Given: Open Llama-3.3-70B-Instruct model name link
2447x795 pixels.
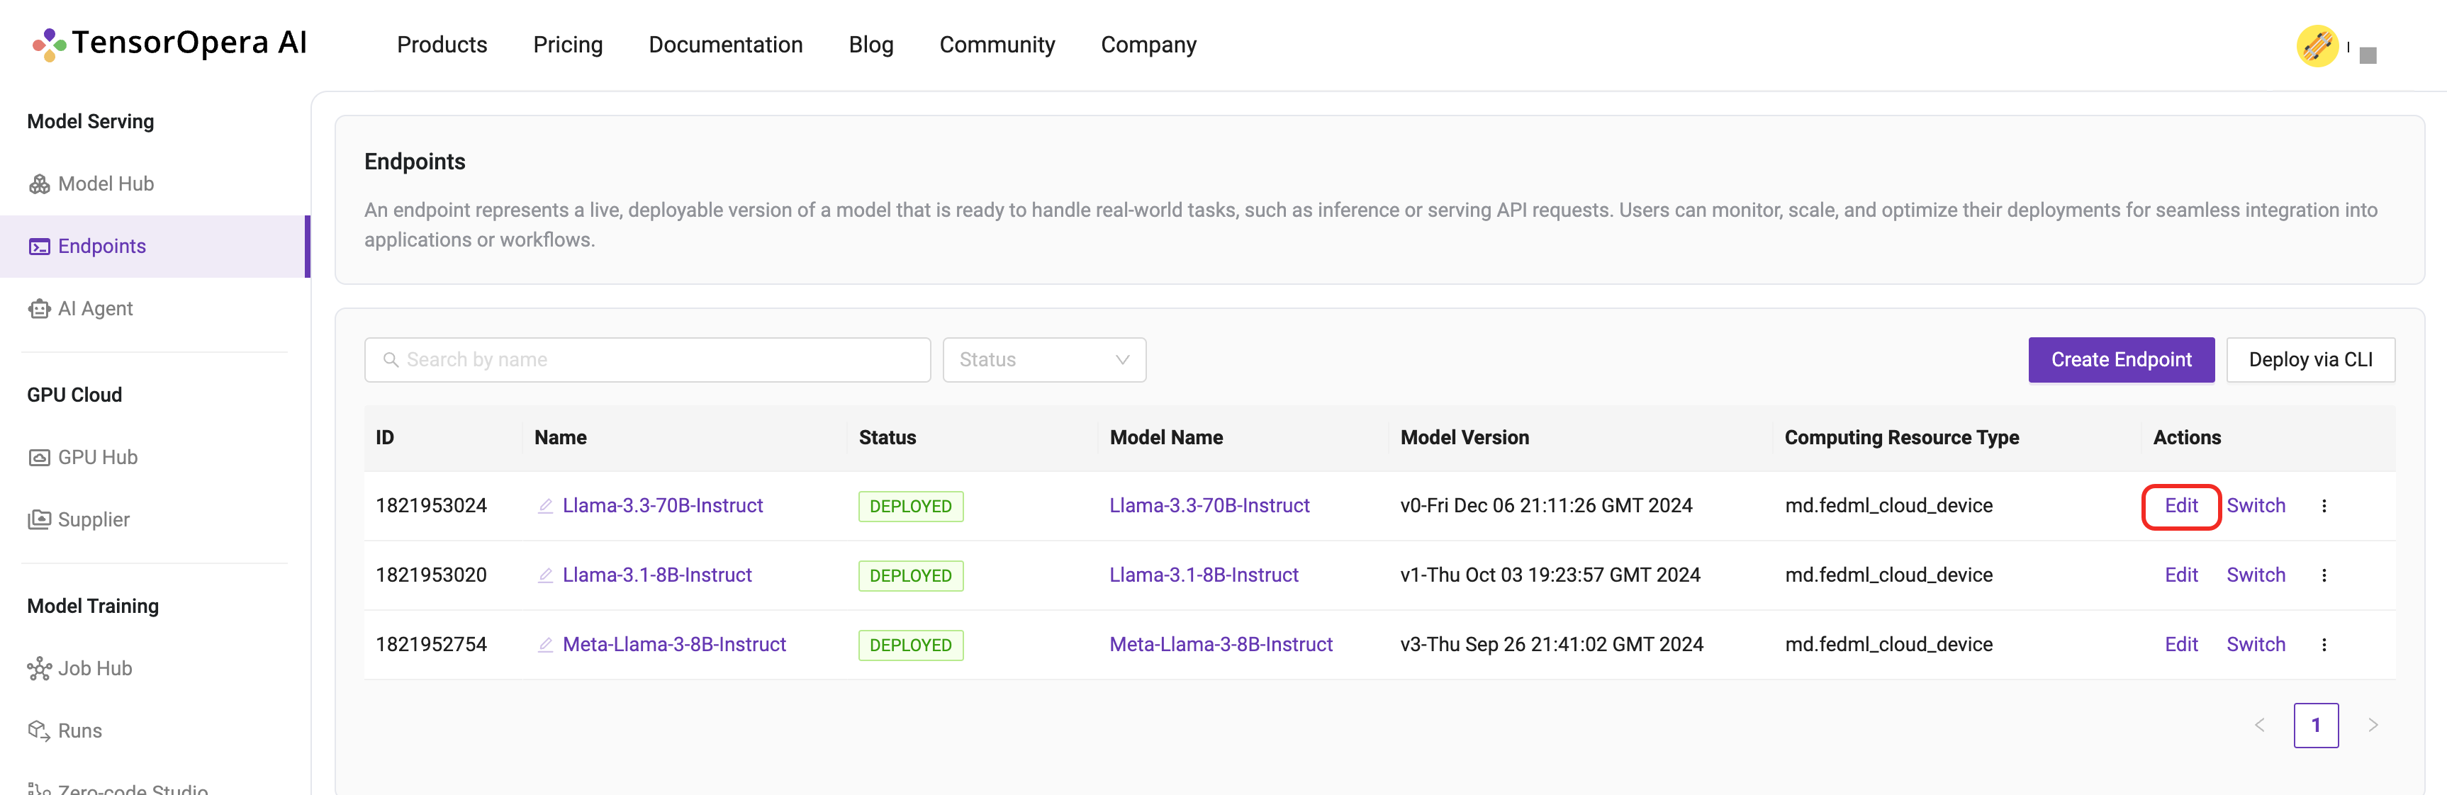Looking at the screenshot, I should point(1209,506).
